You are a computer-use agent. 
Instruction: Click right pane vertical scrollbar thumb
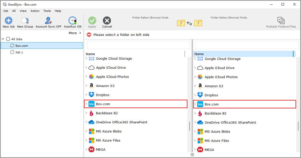tap(298, 126)
